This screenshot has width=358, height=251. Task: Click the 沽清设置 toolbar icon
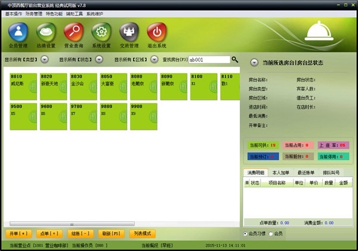tap(47, 33)
